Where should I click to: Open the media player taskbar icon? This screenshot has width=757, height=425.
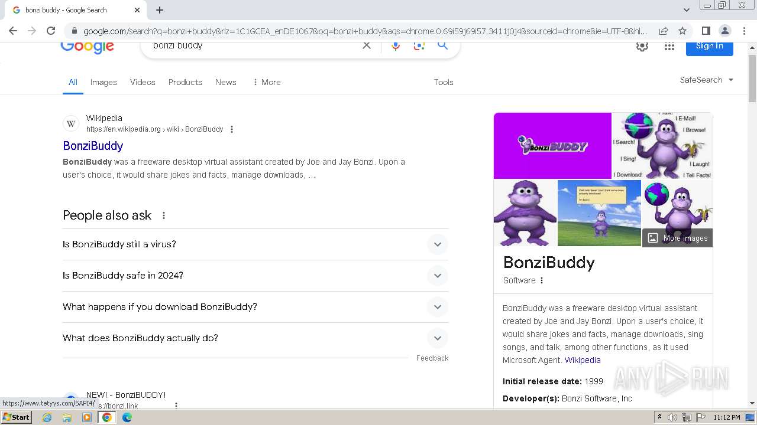pos(87,417)
